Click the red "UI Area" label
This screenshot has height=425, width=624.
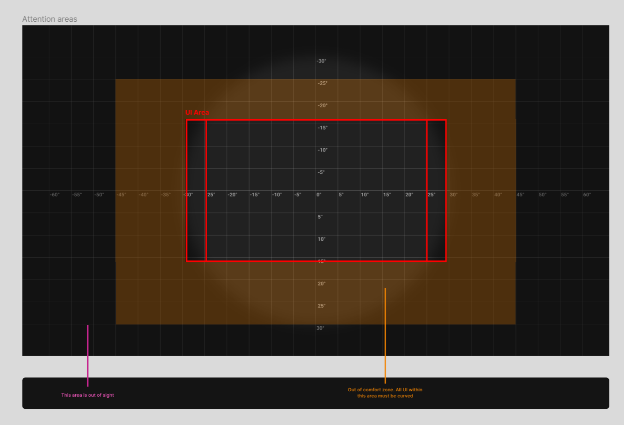tap(197, 112)
